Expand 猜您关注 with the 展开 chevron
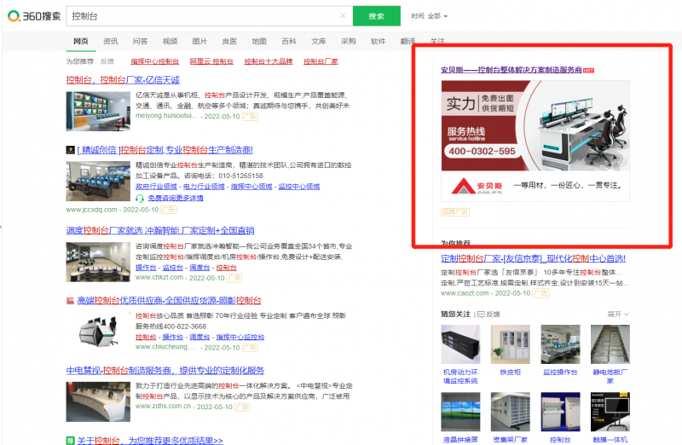The image size is (682, 445). pos(618,314)
